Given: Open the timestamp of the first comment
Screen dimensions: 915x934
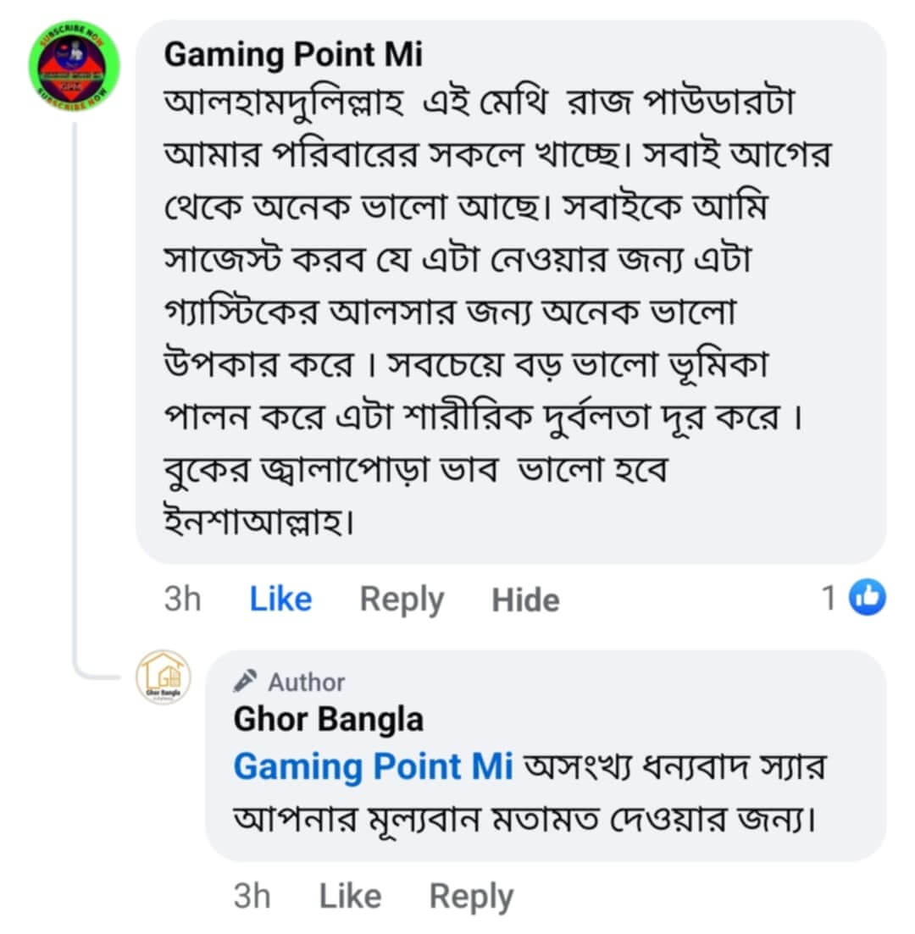Looking at the screenshot, I should click(x=182, y=600).
